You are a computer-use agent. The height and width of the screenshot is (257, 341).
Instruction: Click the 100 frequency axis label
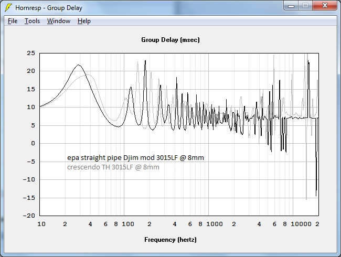point(128,224)
